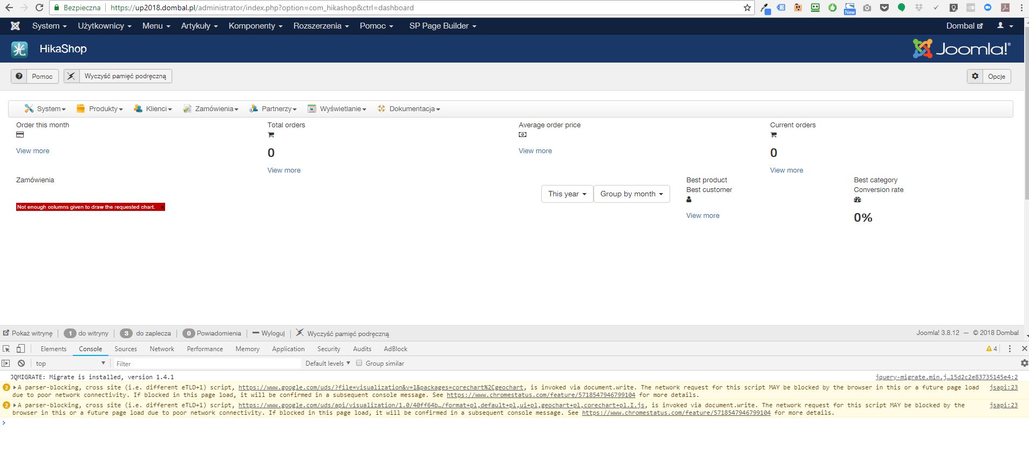Switch to the Application tab
Screen dimensions: 1029x459
click(289, 349)
